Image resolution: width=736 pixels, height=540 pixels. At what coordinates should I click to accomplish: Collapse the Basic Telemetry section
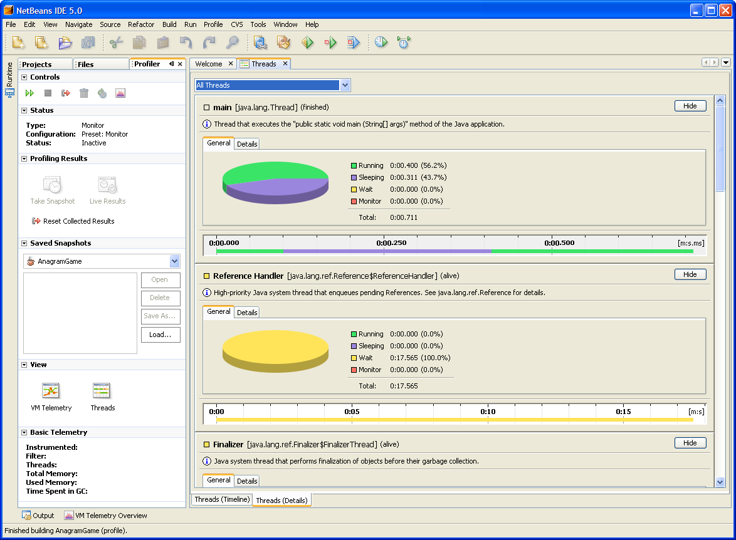tap(24, 432)
